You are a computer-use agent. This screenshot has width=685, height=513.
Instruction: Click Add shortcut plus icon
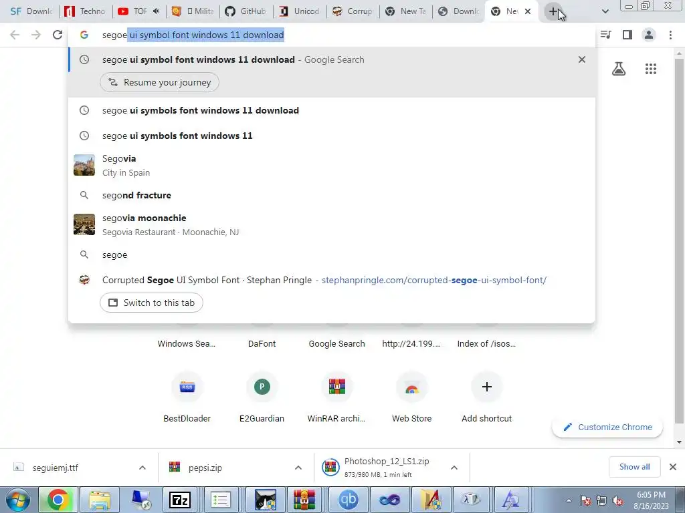[487, 387]
